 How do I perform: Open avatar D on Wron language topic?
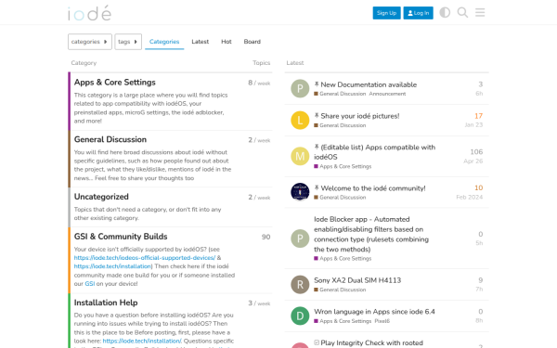(300, 316)
